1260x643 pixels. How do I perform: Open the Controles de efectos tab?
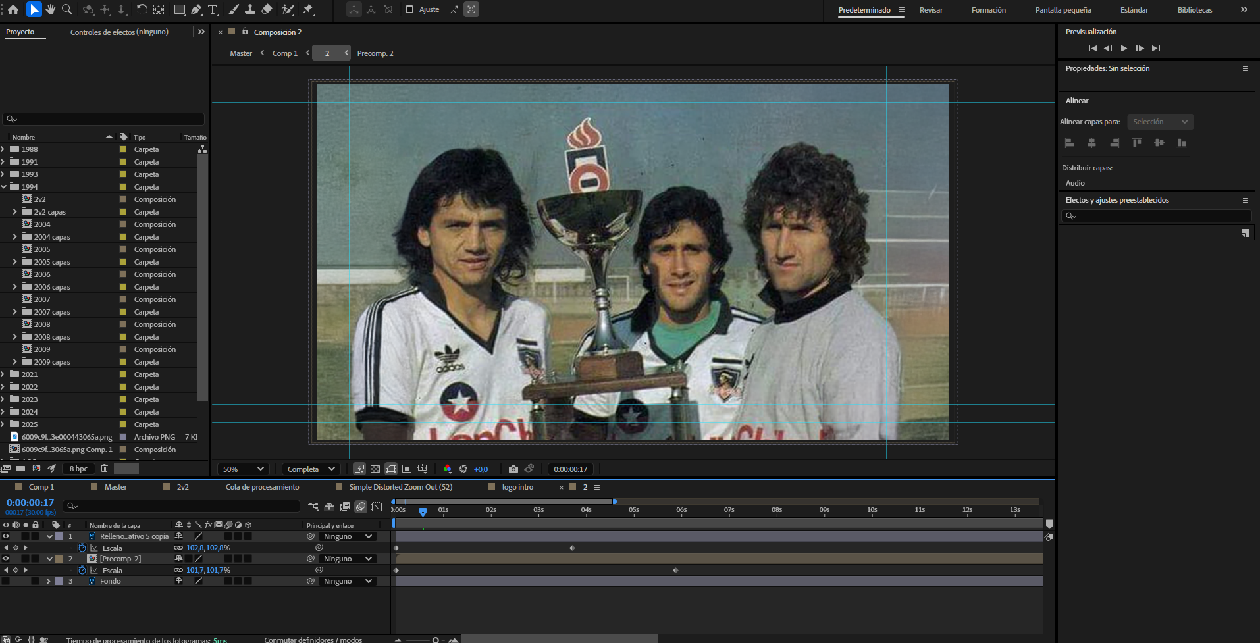(x=119, y=32)
